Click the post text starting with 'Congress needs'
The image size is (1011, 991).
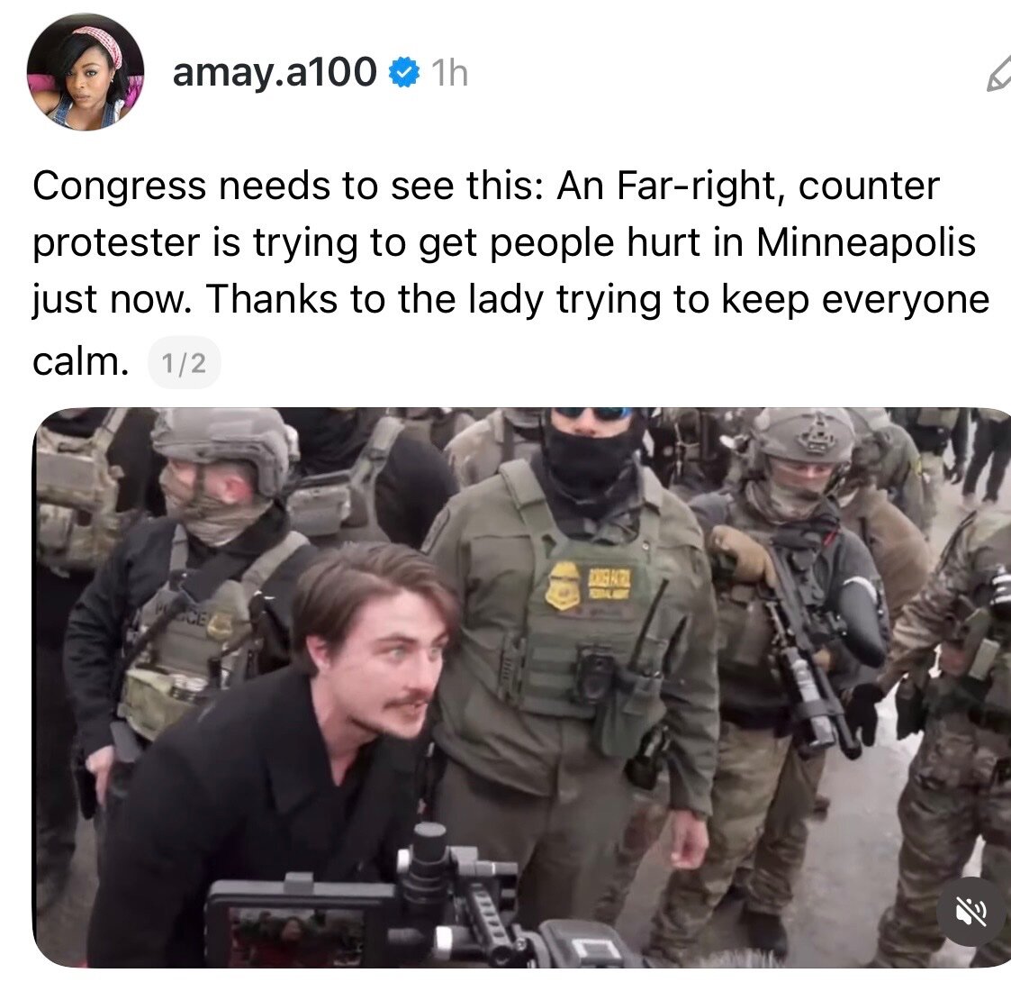click(510, 273)
